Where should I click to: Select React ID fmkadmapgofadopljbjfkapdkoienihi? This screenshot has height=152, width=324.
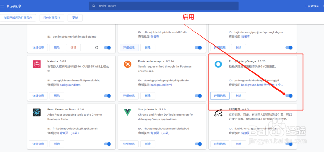tap(75, 128)
